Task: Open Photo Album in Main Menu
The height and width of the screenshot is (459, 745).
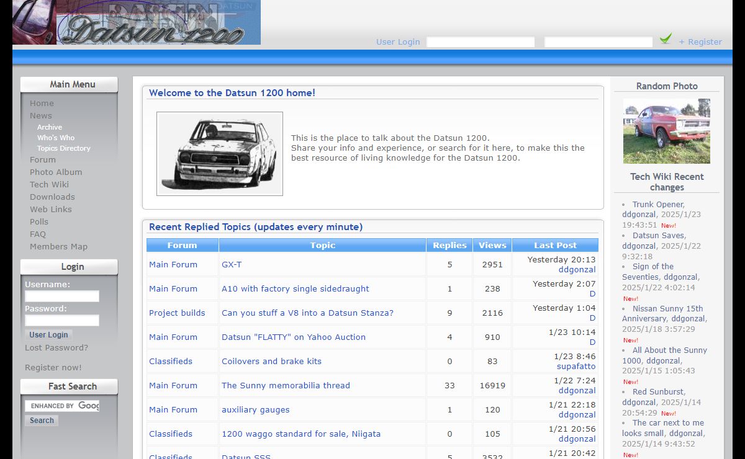Action: click(x=56, y=172)
